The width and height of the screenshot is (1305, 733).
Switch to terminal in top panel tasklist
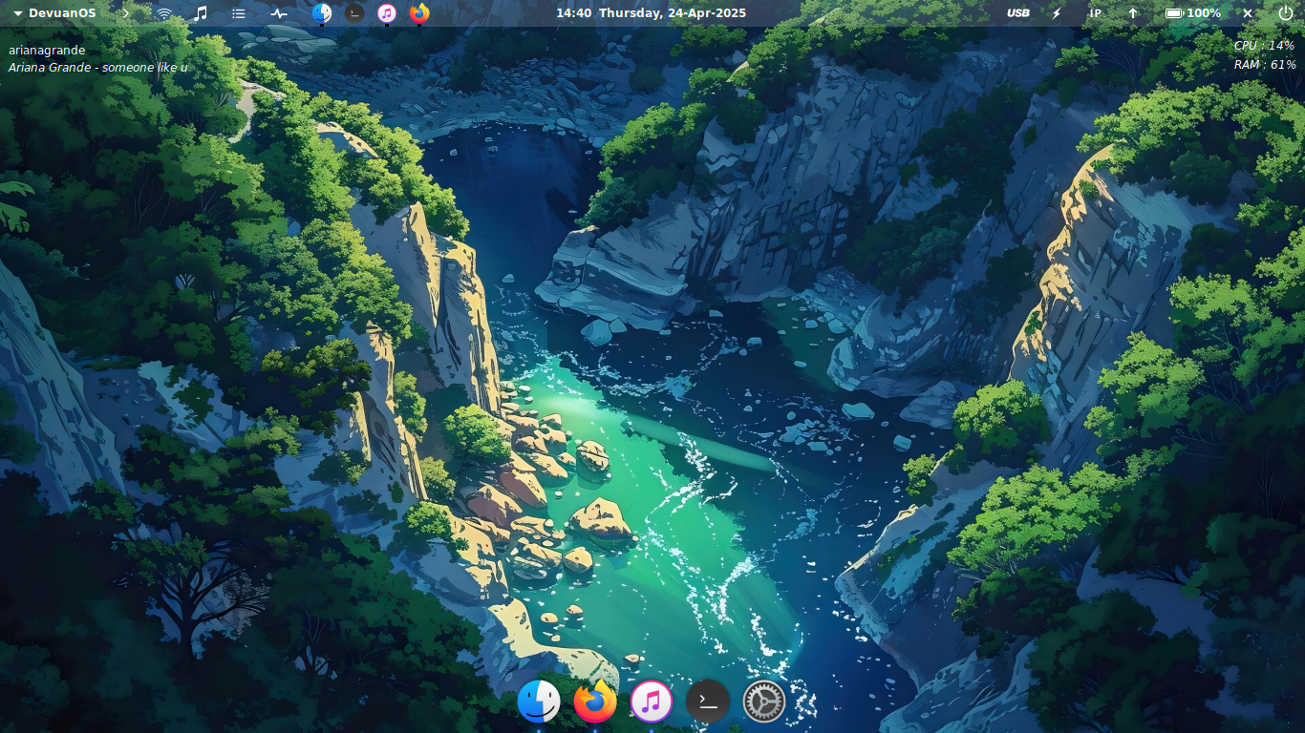tap(354, 13)
